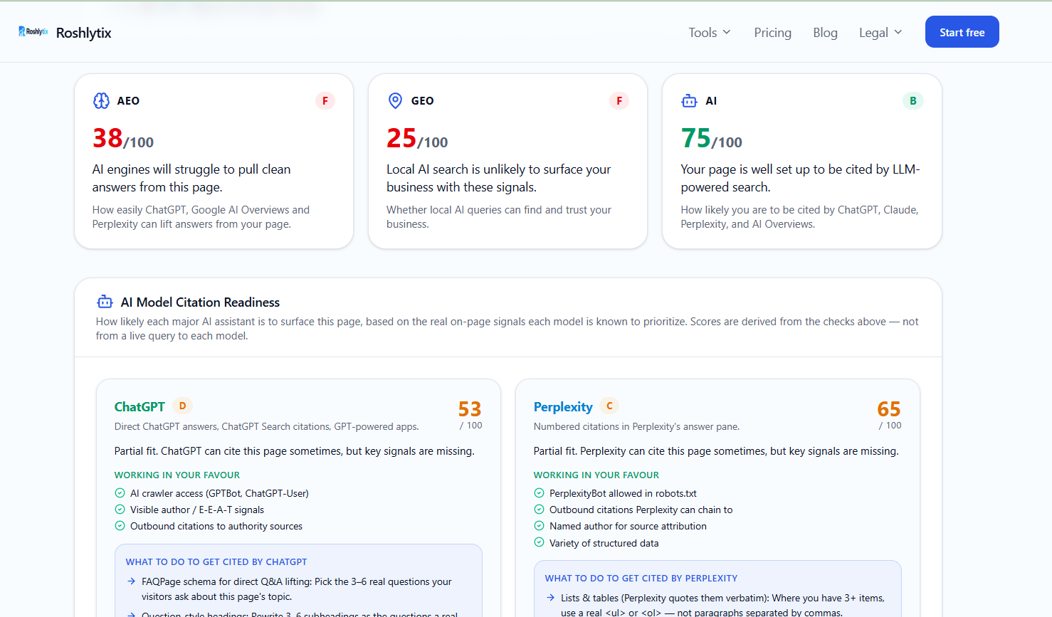The image size is (1052, 617).
Task: Click the ChatGPT score 53
Action: [470, 409]
